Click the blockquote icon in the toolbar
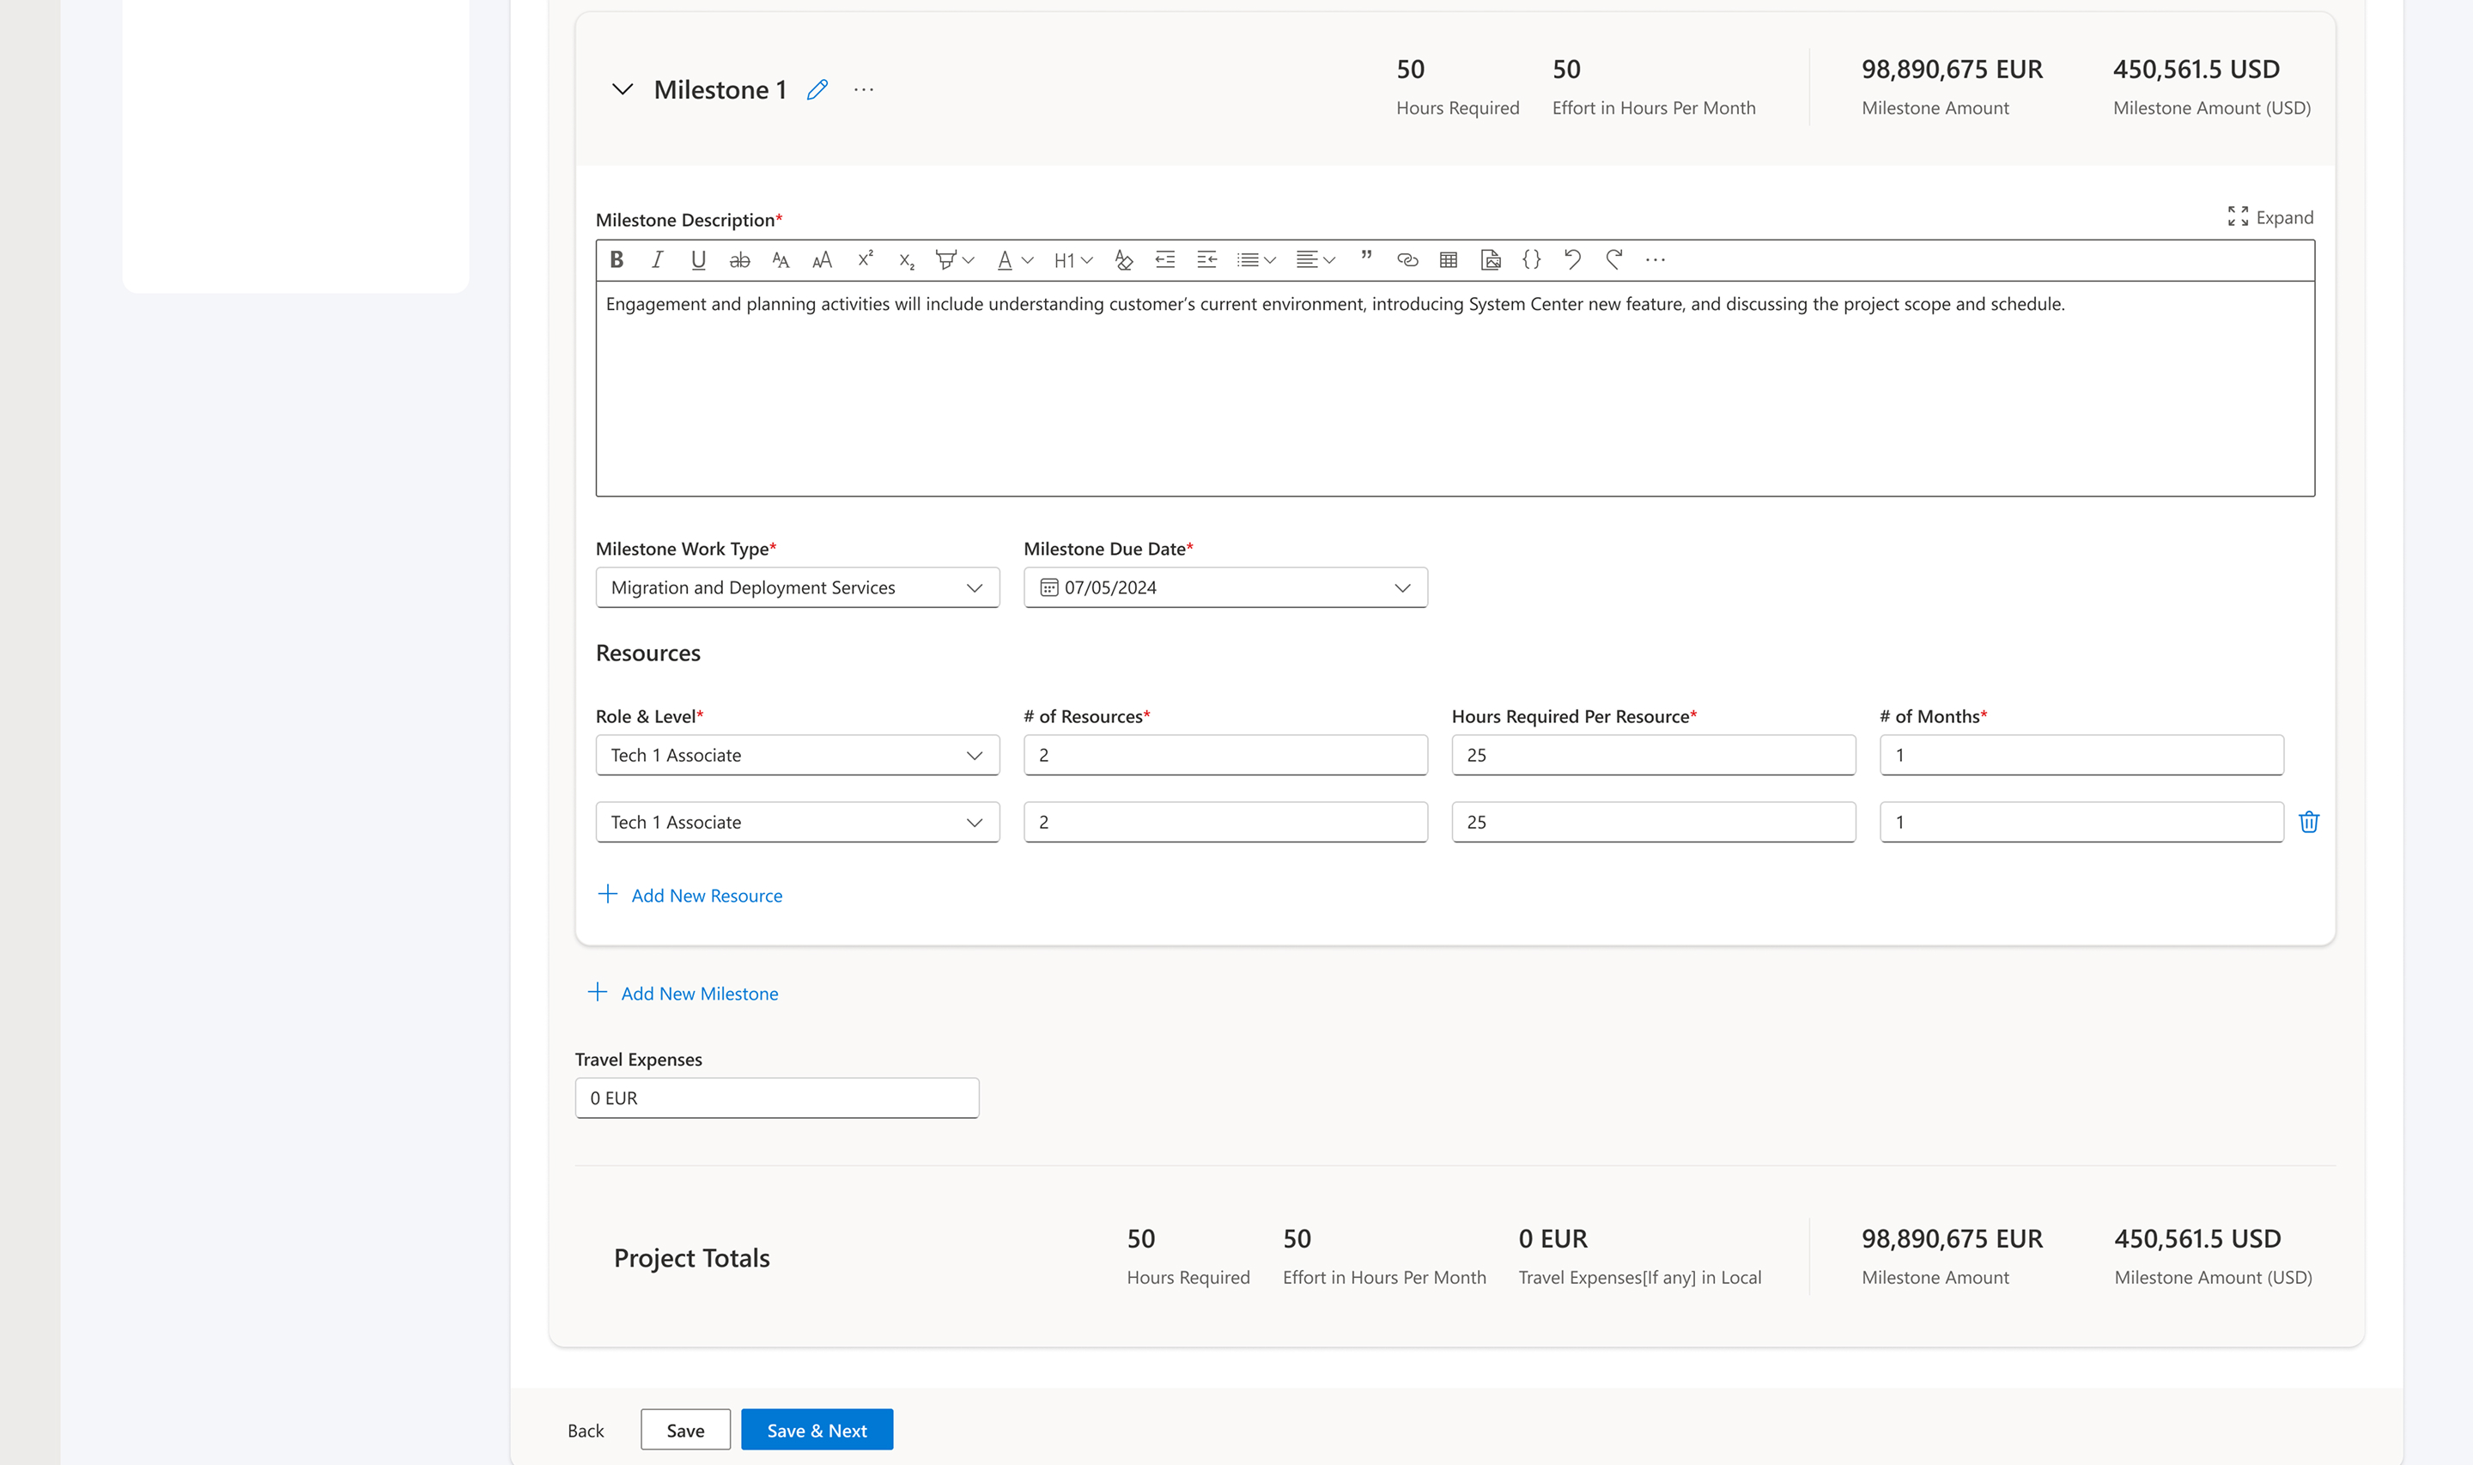 (x=1367, y=257)
